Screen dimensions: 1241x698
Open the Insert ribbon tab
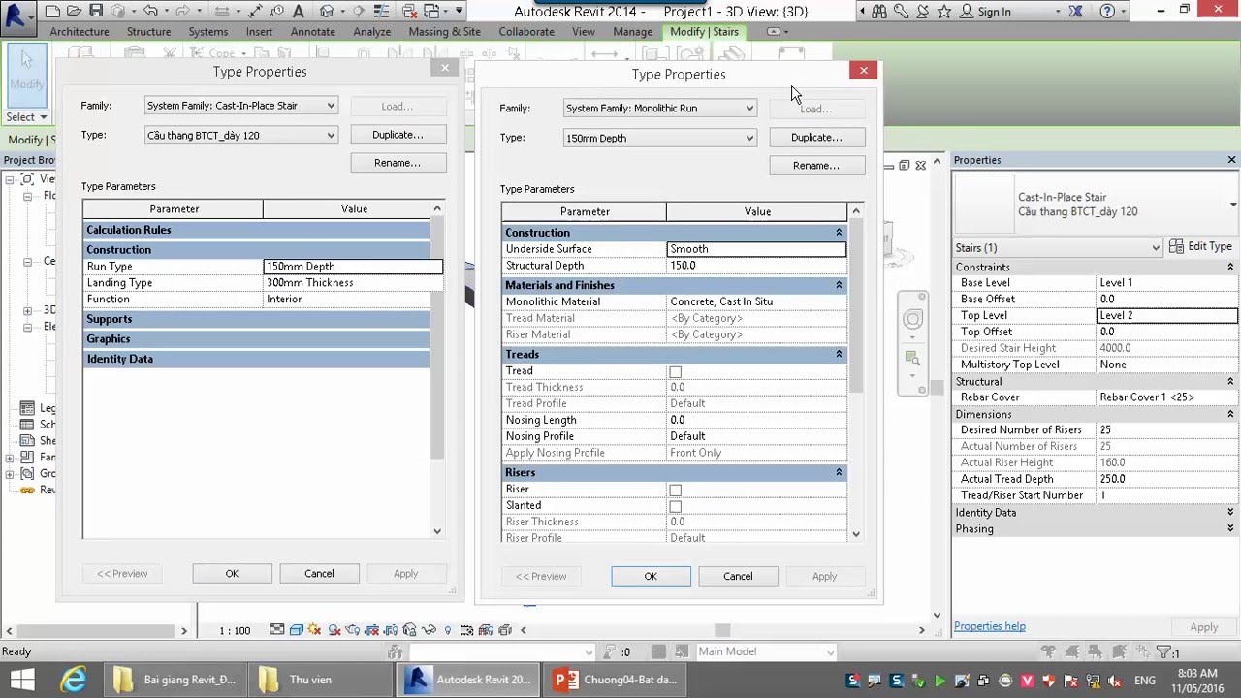click(x=259, y=31)
